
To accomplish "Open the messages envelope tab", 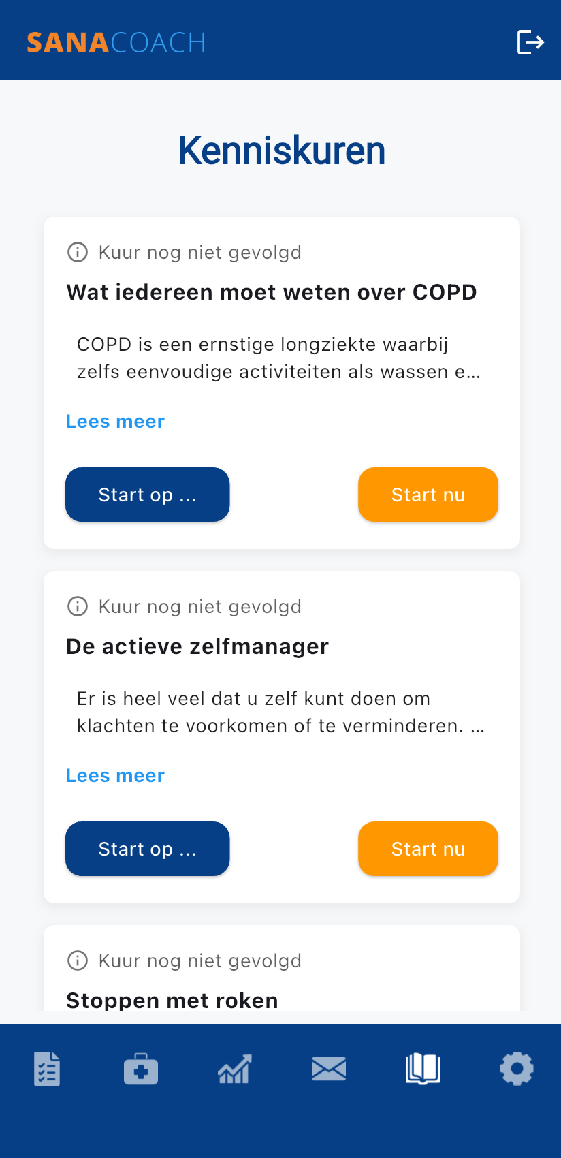I will click(x=328, y=1069).
